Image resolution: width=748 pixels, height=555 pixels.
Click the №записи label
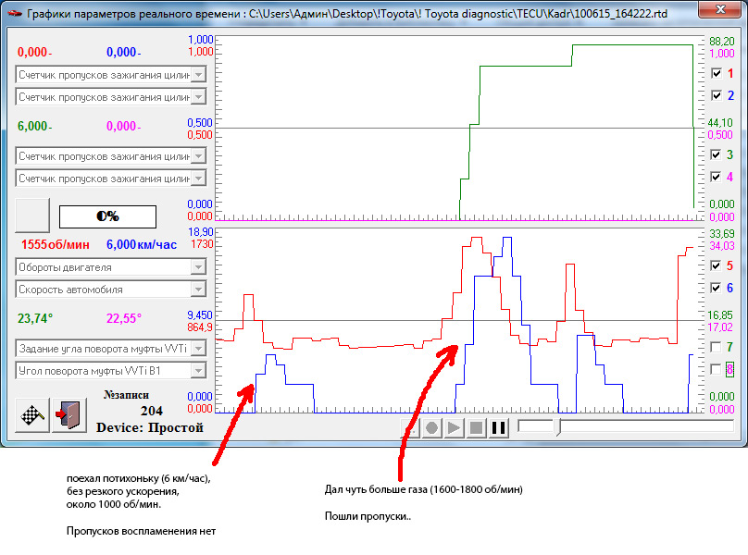pos(127,395)
